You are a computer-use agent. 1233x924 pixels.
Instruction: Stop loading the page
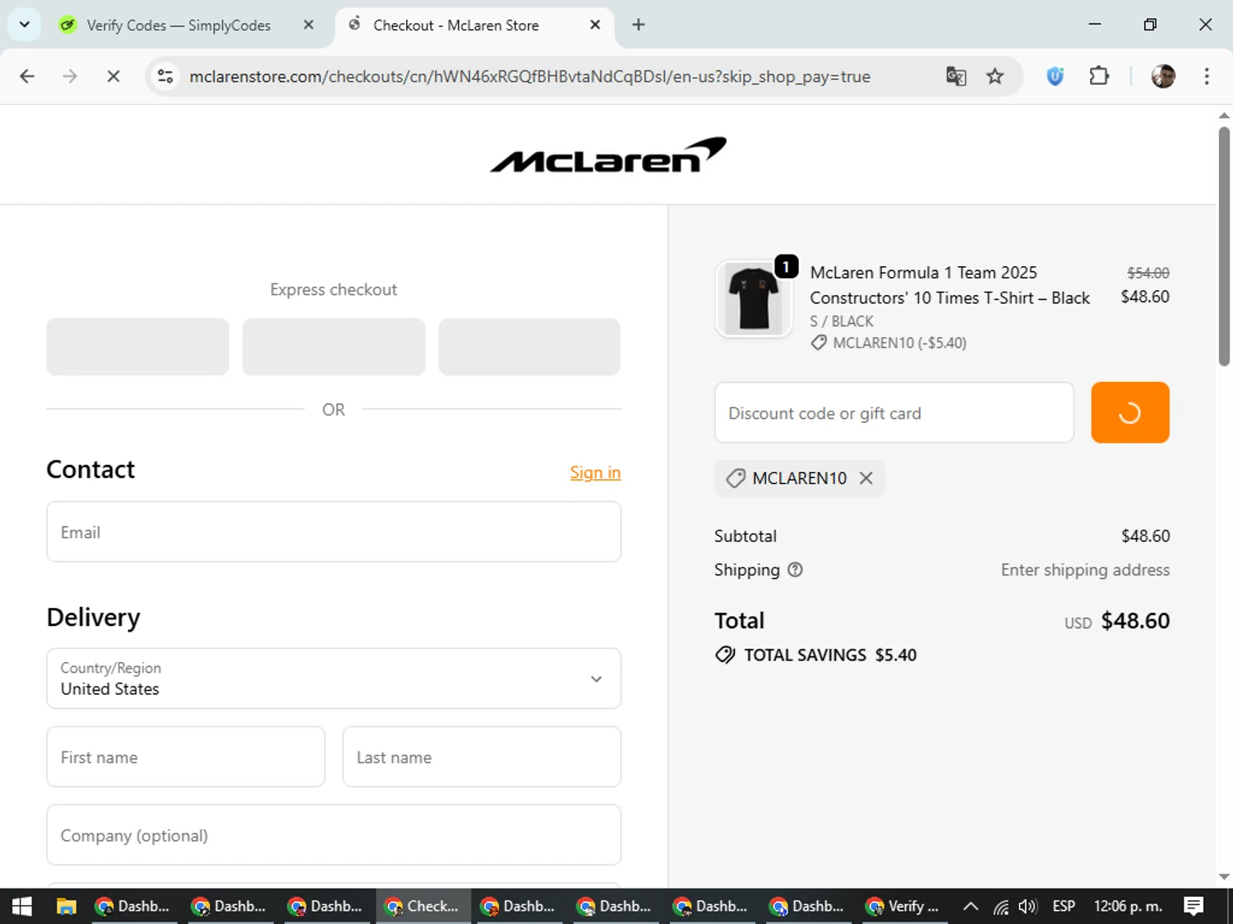113,76
